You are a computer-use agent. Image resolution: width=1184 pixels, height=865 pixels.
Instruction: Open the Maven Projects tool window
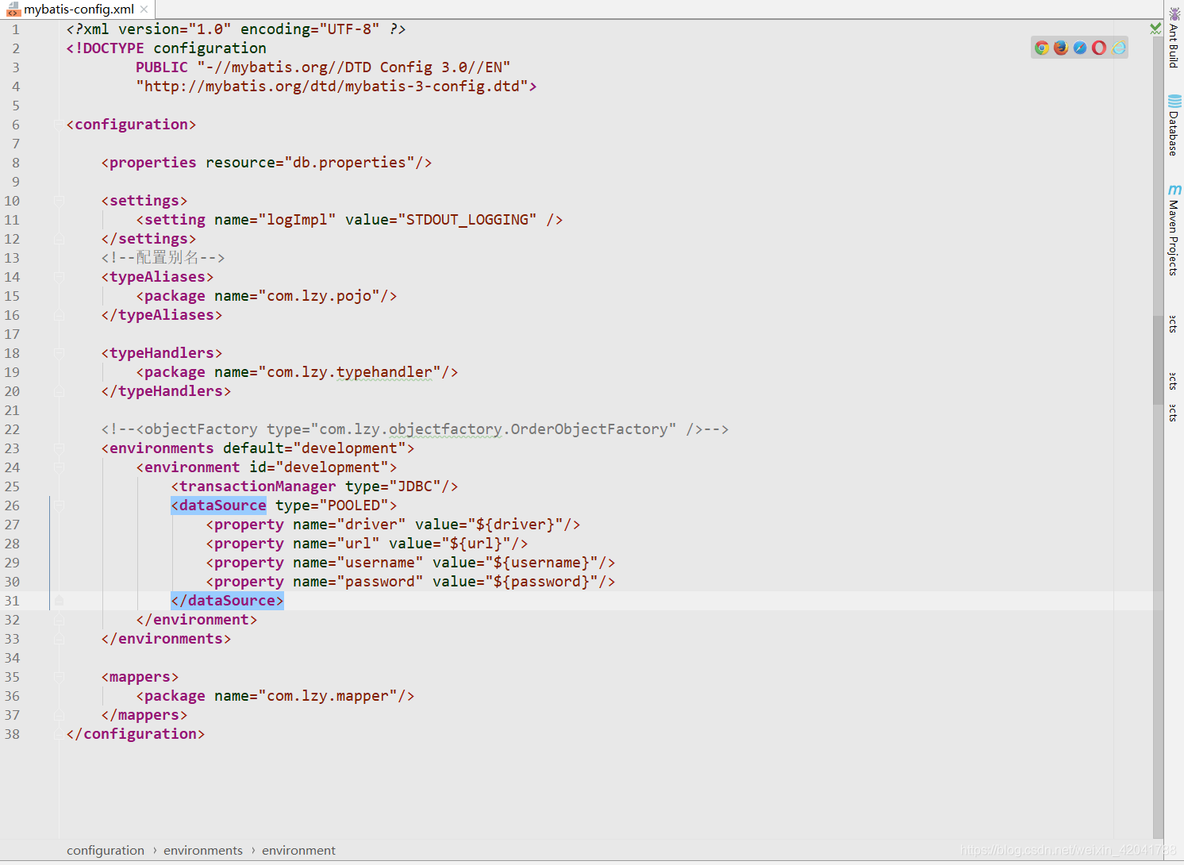point(1174,230)
